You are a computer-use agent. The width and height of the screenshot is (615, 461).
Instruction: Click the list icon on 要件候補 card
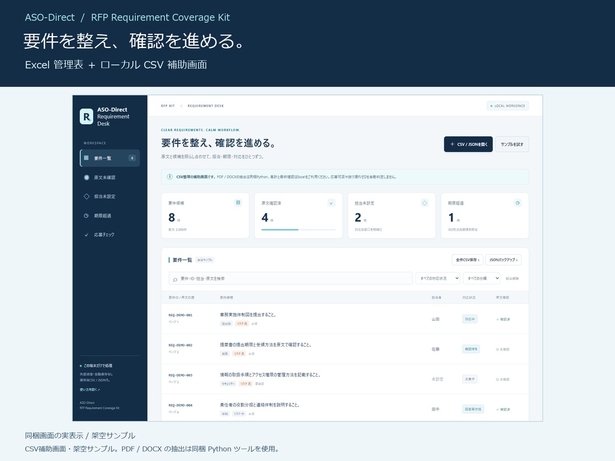(x=238, y=203)
